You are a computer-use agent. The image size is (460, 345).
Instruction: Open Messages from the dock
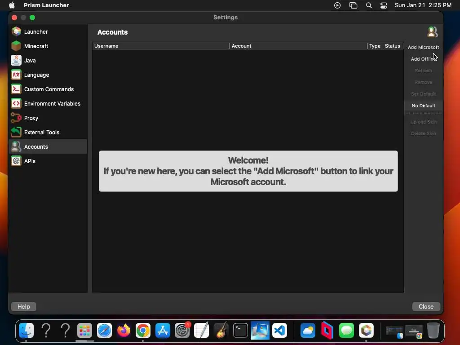346,331
